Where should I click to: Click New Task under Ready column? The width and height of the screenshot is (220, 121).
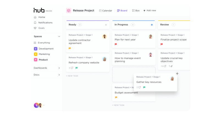[x=72, y=76]
